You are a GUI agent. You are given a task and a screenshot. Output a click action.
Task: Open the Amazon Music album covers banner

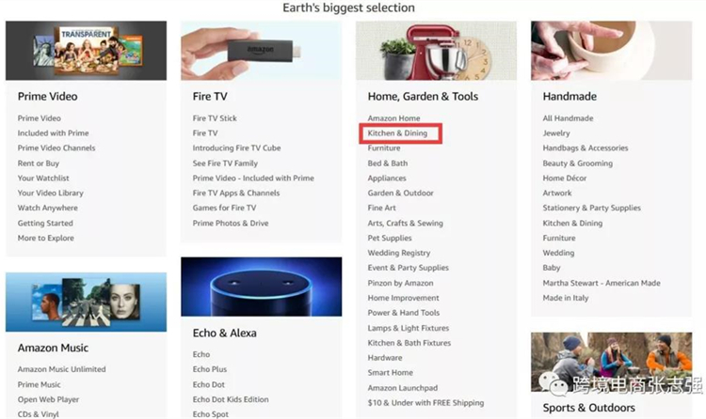86,303
